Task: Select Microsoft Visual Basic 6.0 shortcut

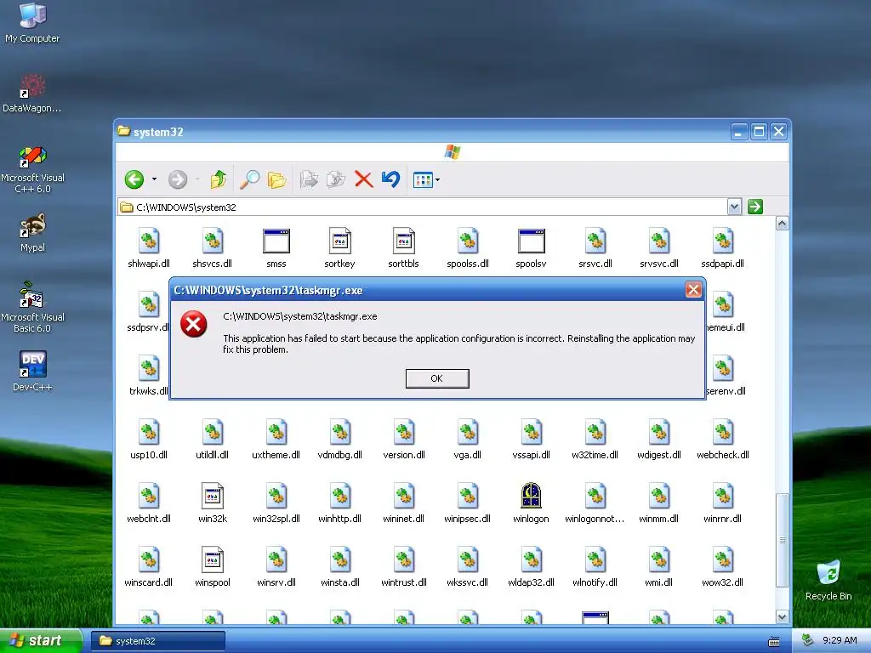Action: click(x=32, y=307)
